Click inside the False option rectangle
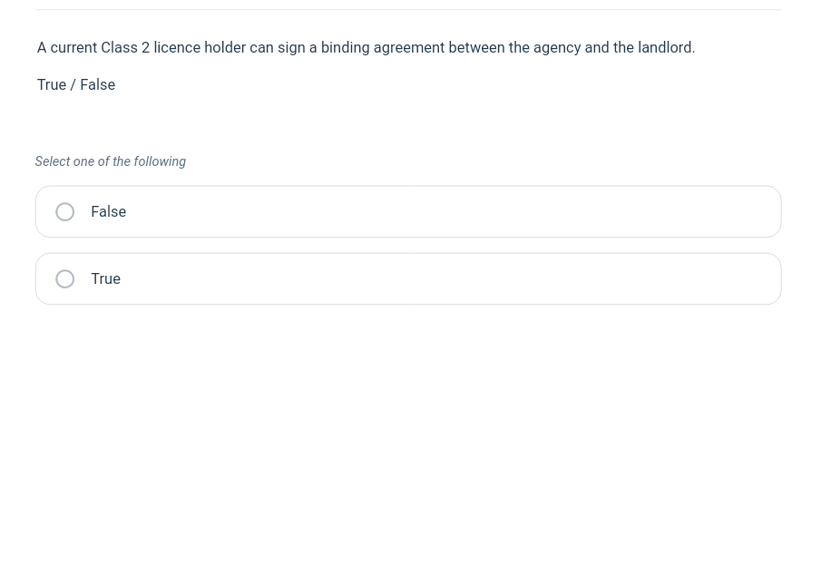Screen dimensions: 821x565 pos(408,211)
